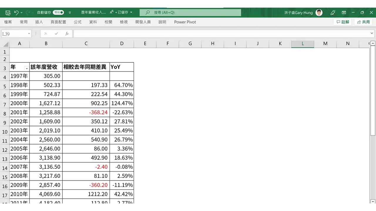376x211 pixels.
Task: Open the 插入 ribbon tab
Action: pyautogui.click(x=39, y=22)
